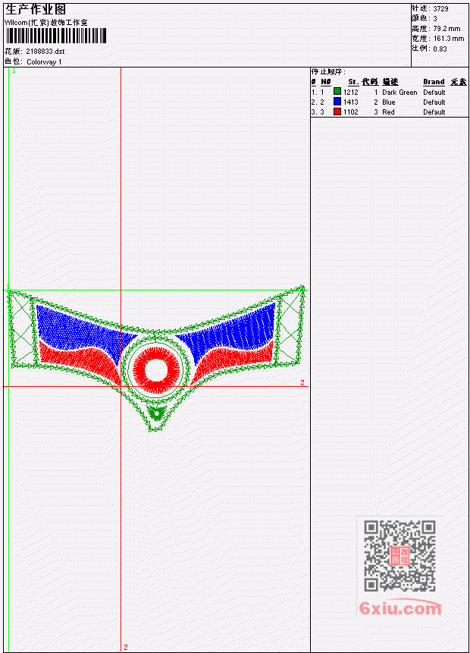This screenshot has width=470, height=653.
Task: Click the scale value 0.83
Action: tap(440, 49)
